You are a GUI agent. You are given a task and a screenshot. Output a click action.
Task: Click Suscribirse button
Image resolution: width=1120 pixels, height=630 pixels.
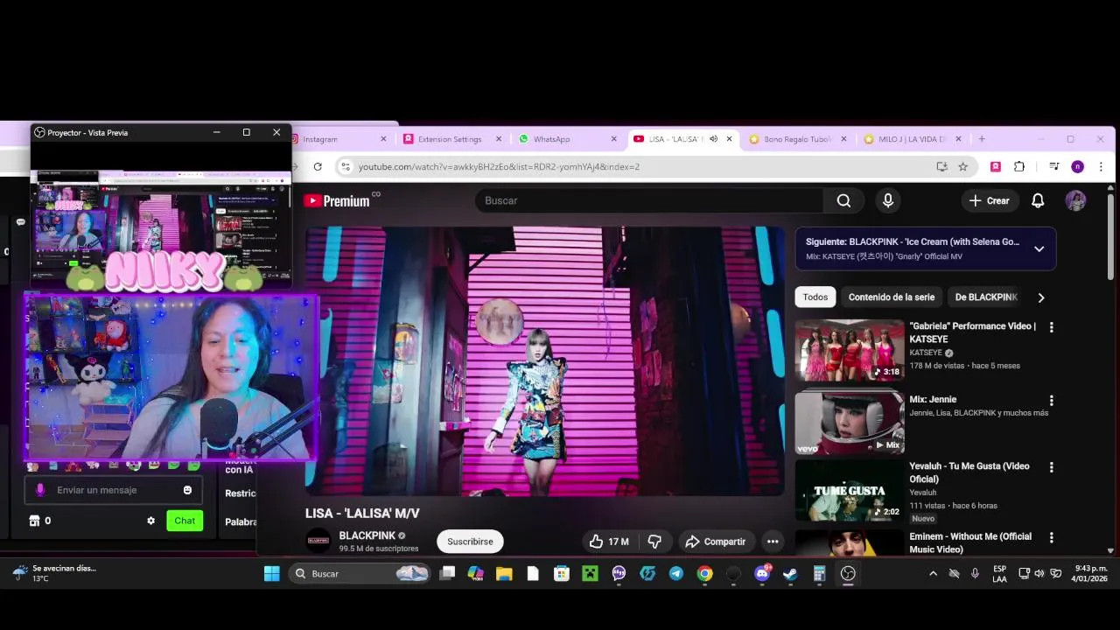tap(470, 542)
